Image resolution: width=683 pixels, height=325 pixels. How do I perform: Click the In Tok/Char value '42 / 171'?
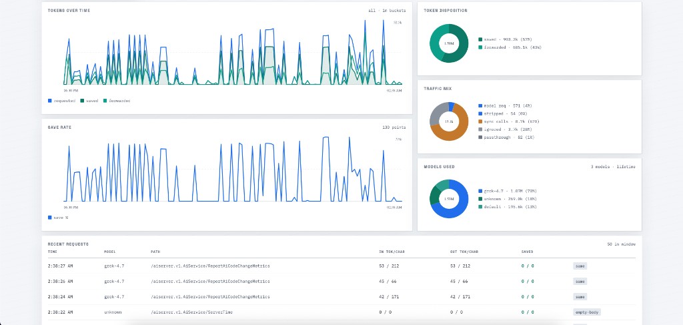pos(390,297)
